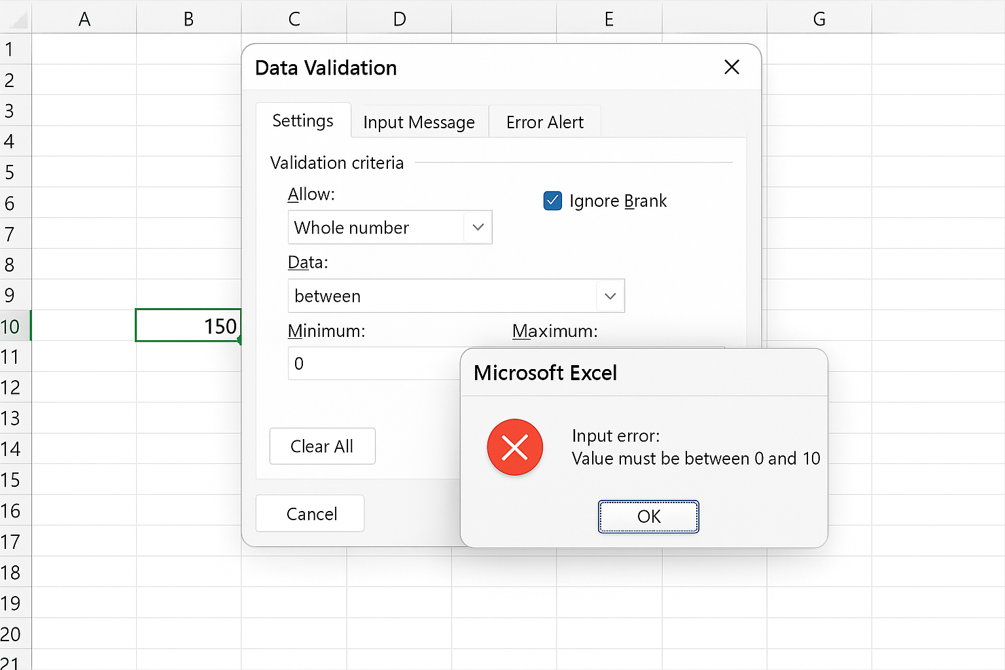Click OK in the Microsoft Excel error dialog

click(648, 516)
